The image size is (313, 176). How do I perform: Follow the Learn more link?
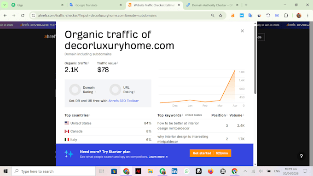coord(158,157)
